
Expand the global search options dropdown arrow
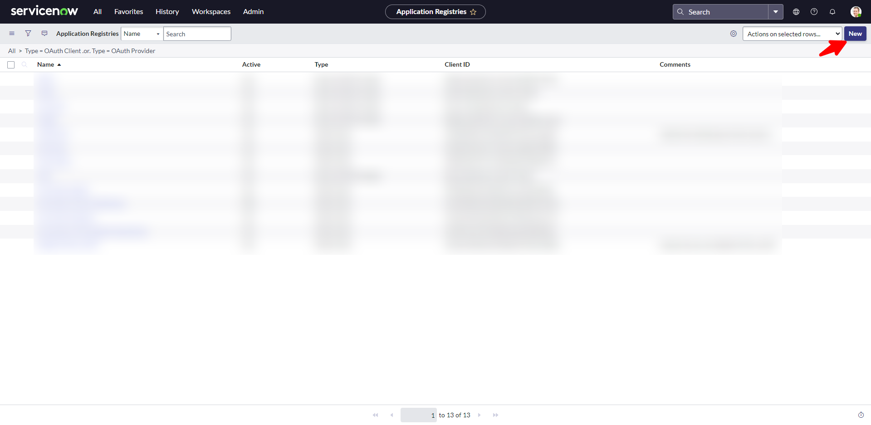point(776,12)
